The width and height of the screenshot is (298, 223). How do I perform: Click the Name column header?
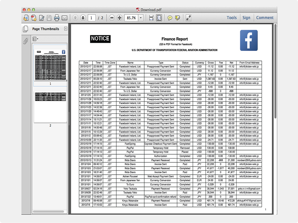click(130, 62)
